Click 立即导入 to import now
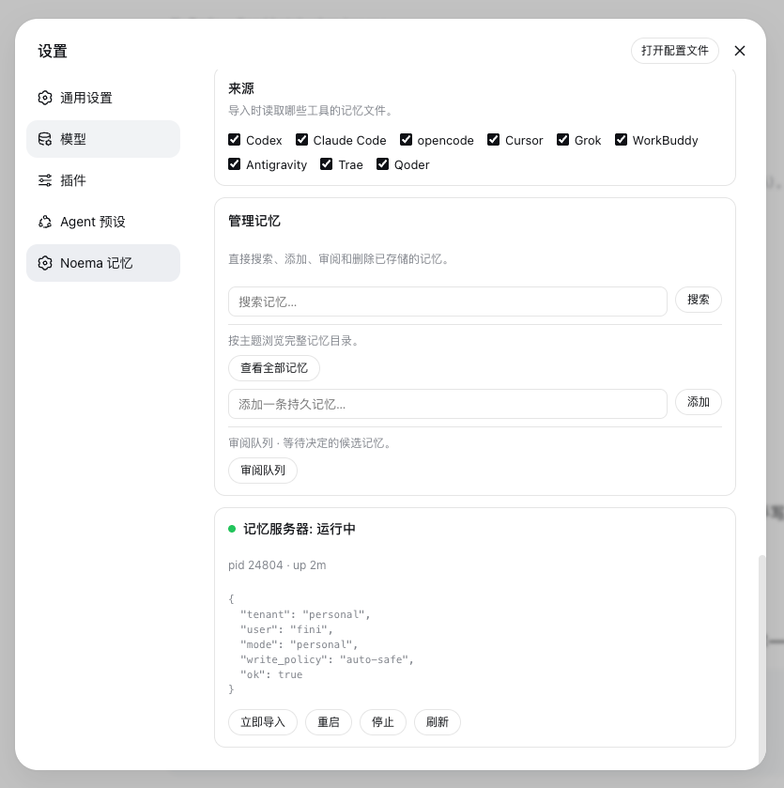The width and height of the screenshot is (784, 788). [263, 722]
